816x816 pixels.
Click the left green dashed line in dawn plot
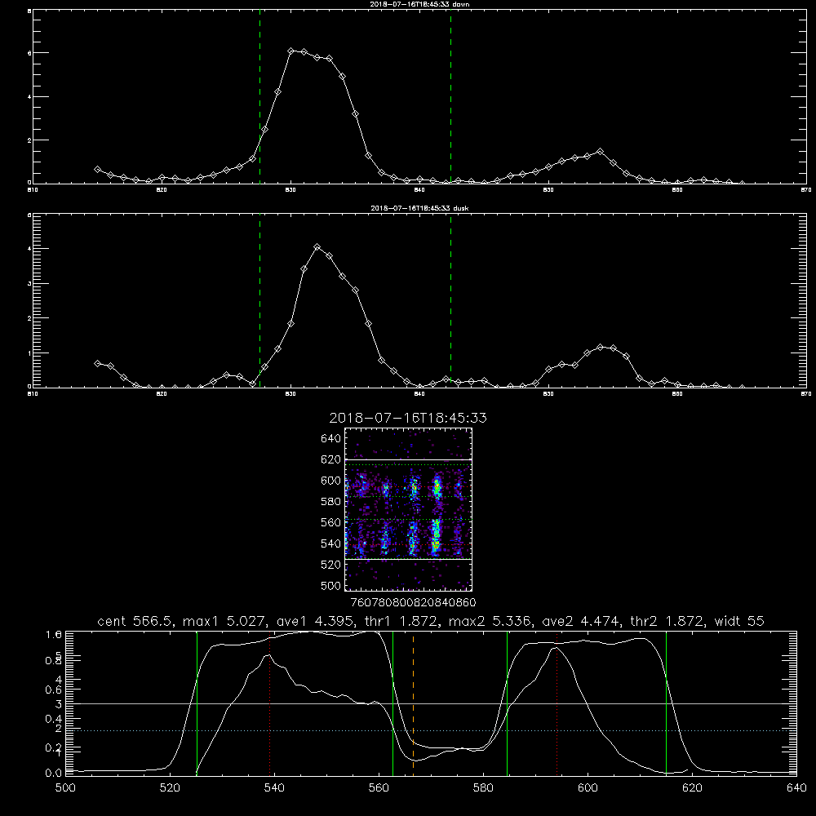pyautogui.click(x=259, y=97)
